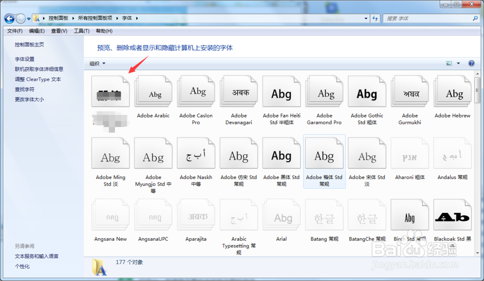Open 个性化 link in sidebar

click(22, 266)
